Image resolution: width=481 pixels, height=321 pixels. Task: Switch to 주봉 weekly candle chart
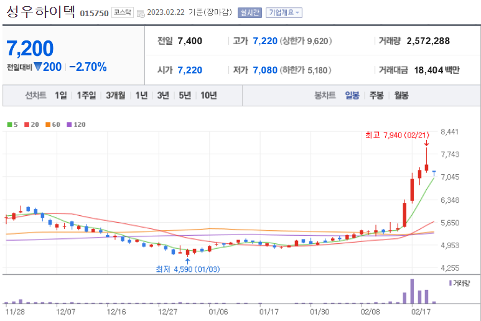[376, 95]
